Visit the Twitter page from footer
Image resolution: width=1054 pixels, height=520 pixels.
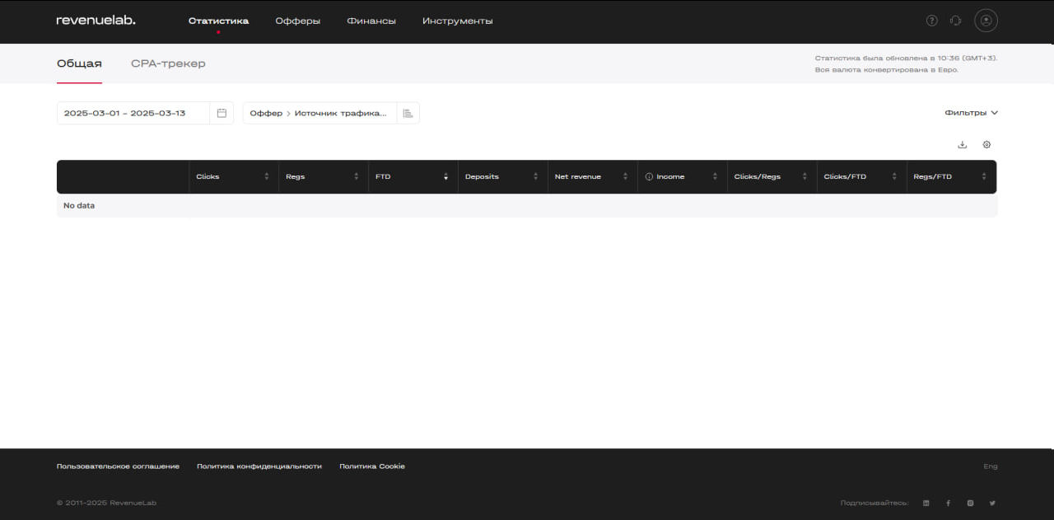tap(992, 503)
